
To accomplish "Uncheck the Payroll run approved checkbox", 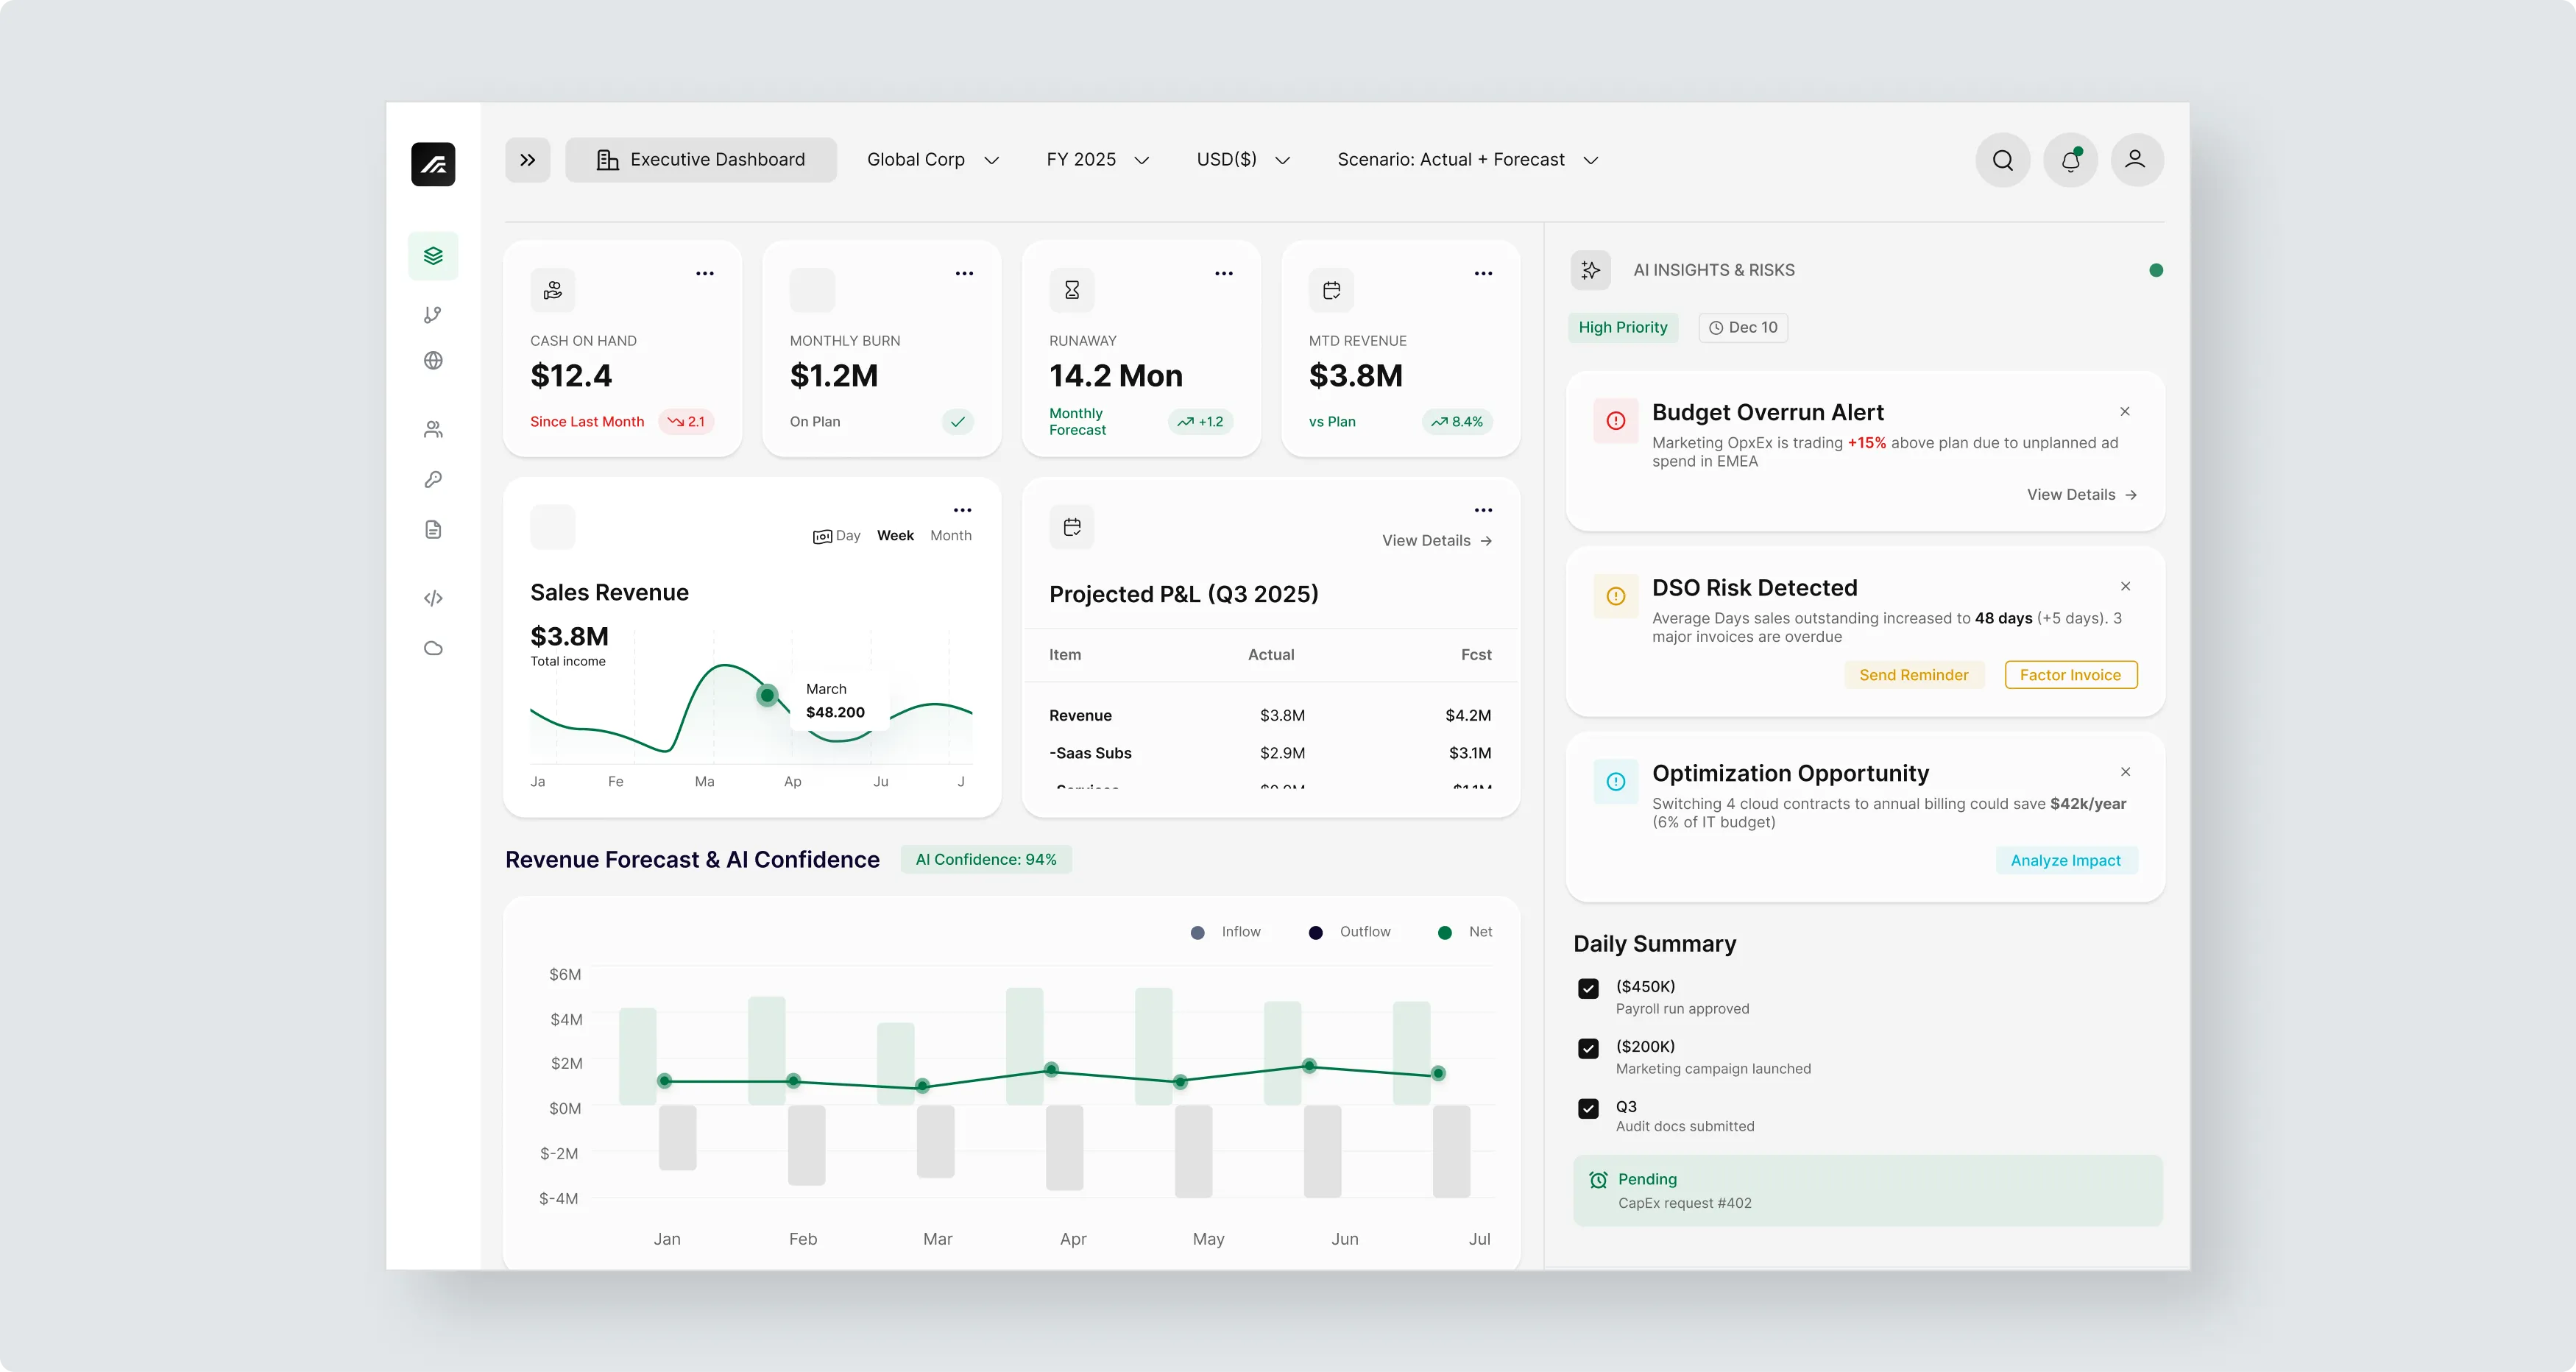I will [x=1588, y=989].
